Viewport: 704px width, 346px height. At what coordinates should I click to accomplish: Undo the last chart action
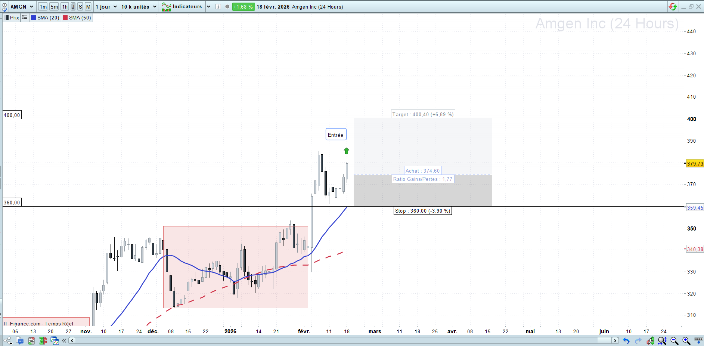coord(626,341)
